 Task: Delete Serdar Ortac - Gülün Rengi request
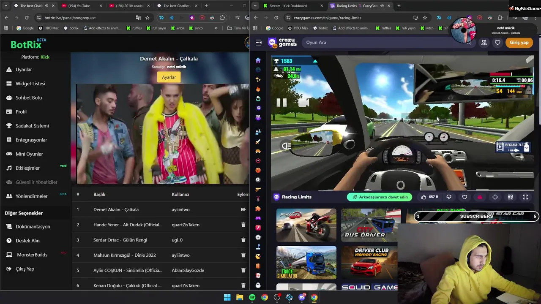[x=243, y=240]
